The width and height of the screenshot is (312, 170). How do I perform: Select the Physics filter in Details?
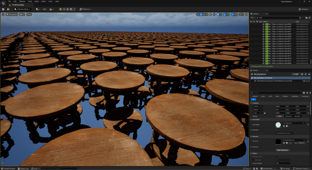pos(285,96)
